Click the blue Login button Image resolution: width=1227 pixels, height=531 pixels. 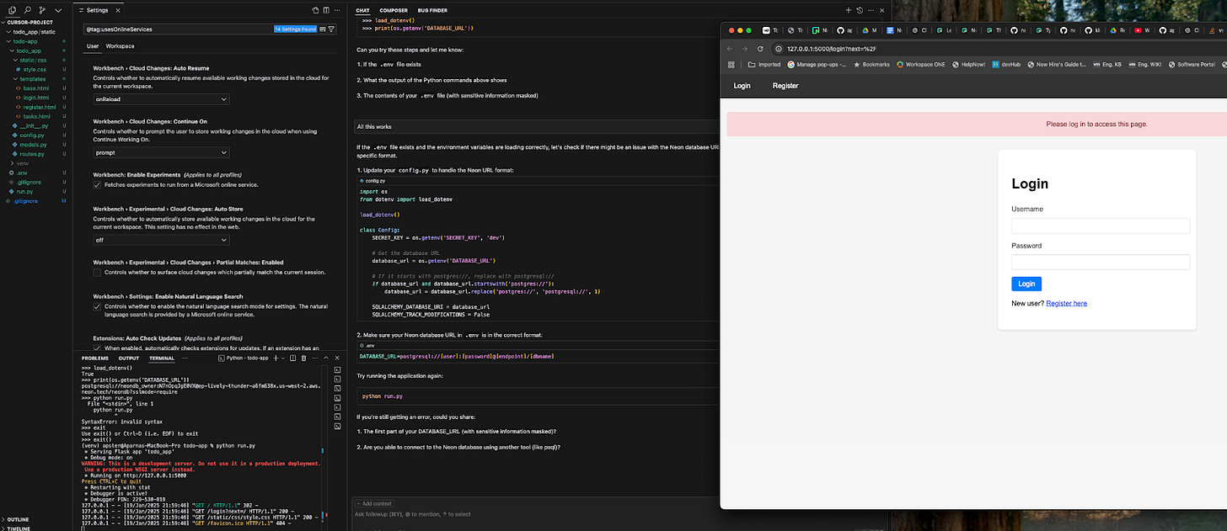1026,284
